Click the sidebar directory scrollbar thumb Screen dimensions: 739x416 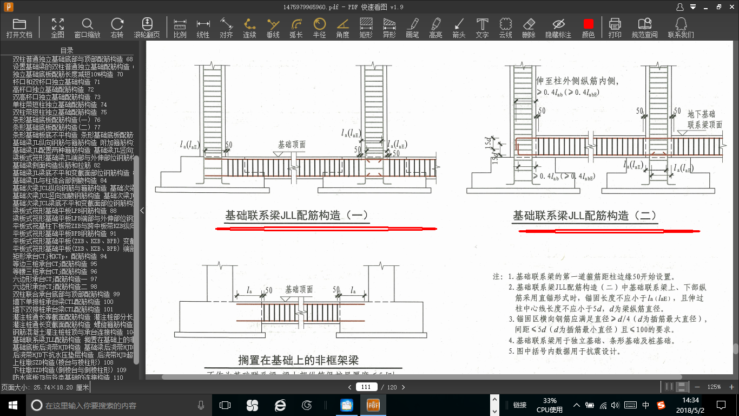(136, 260)
